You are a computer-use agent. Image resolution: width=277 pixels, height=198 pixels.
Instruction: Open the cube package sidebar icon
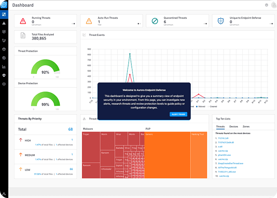click(x=4, y=49)
